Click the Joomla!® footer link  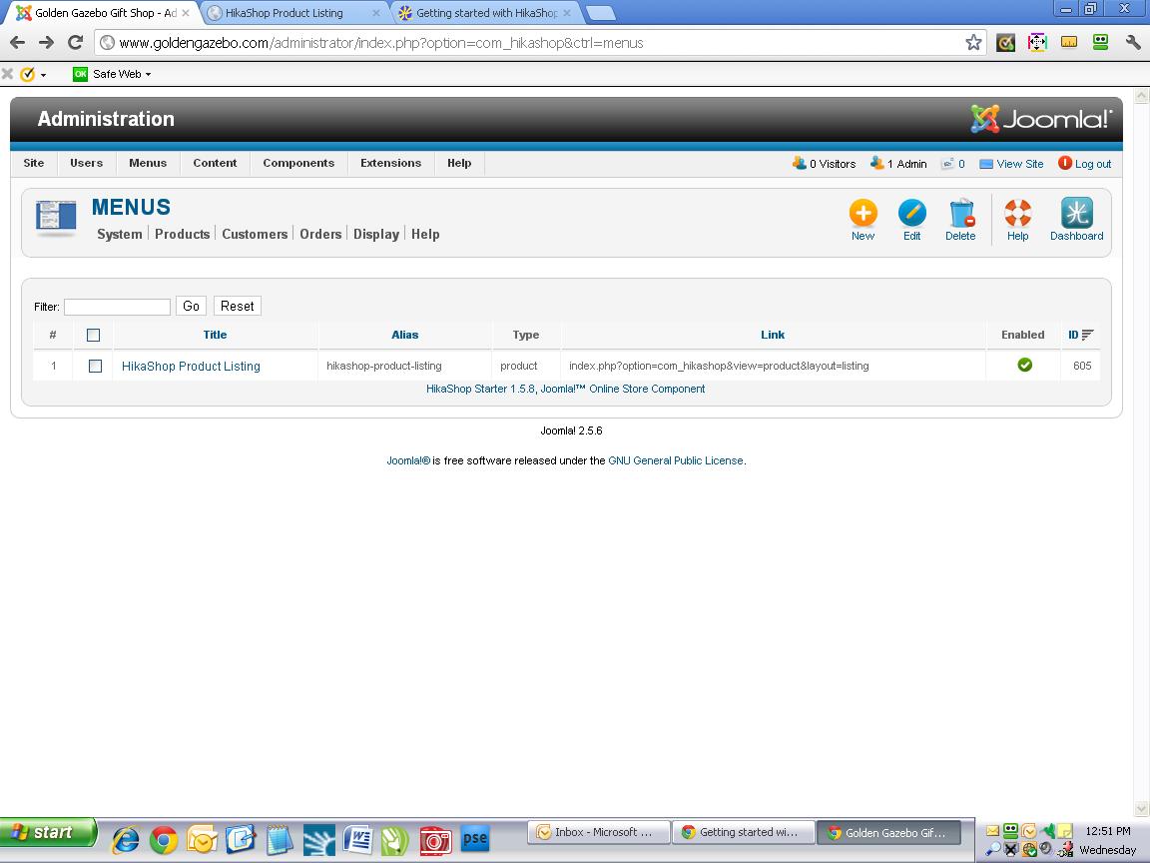[x=408, y=460]
